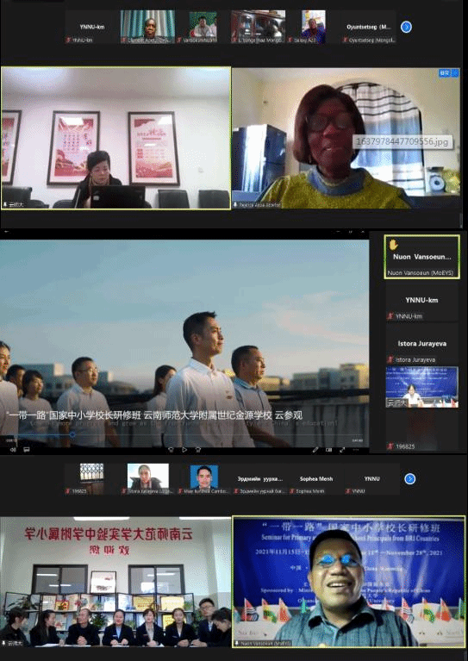
Task: Click the 1637978447709556.jpg filename tooltip
Action: (402, 141)
